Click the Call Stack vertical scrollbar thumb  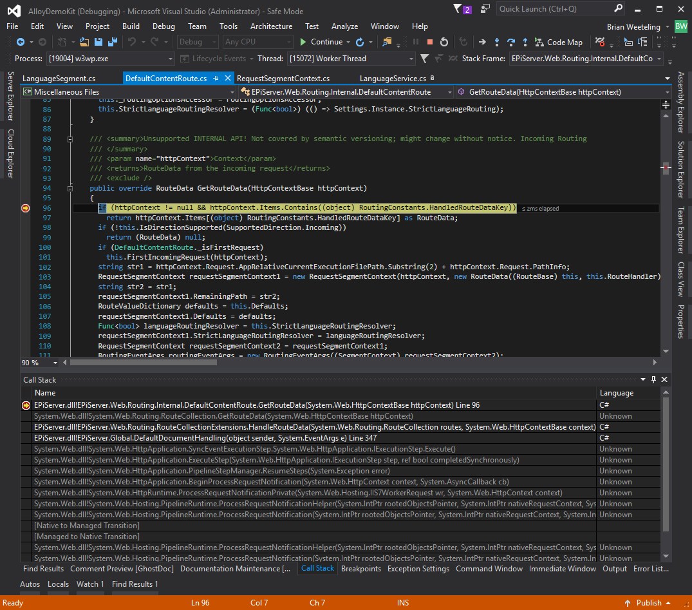pos(666,464)
